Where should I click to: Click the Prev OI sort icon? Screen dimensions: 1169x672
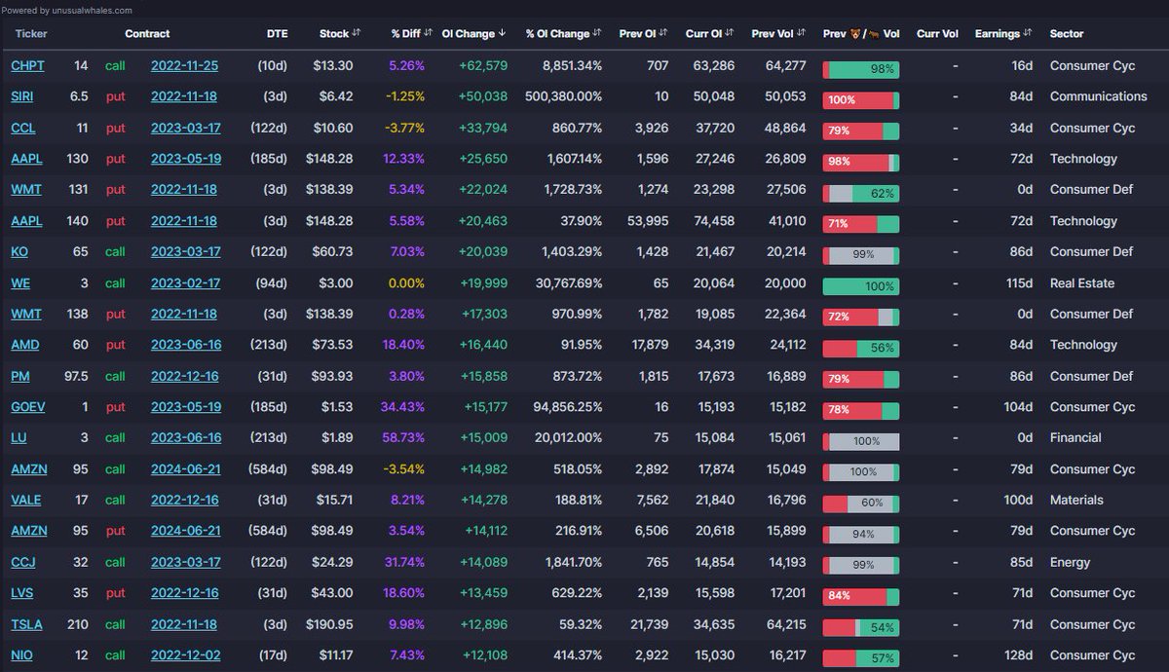662,33
